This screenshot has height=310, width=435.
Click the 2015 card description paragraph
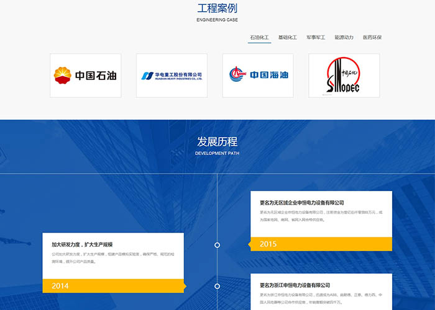(x=321, y=216)
